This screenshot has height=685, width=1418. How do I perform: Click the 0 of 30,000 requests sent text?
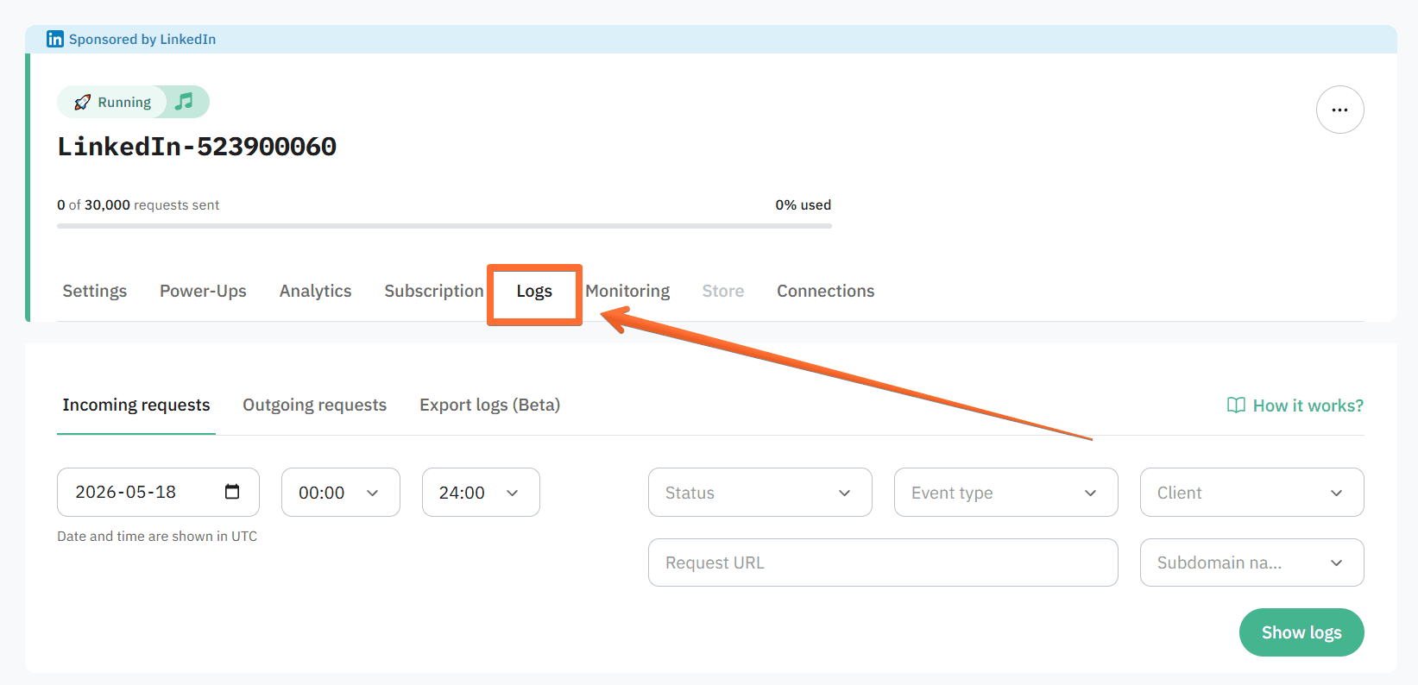coord(138,204)
